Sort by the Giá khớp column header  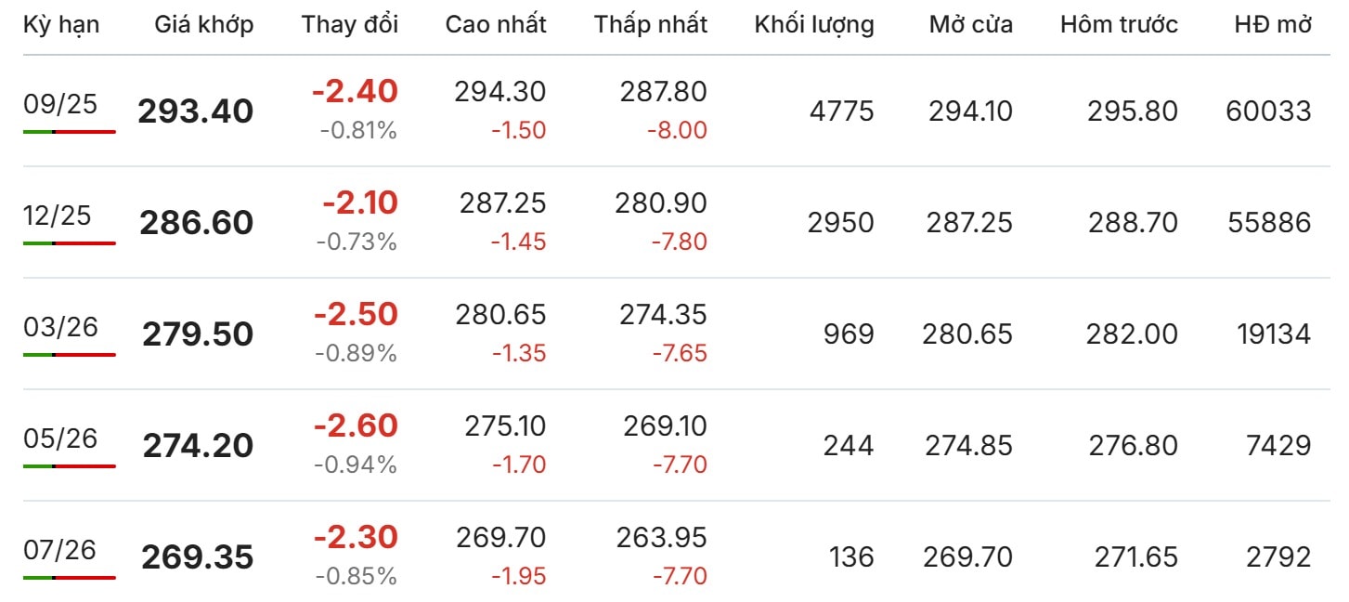pyautogui.click(x=204, y=25)
